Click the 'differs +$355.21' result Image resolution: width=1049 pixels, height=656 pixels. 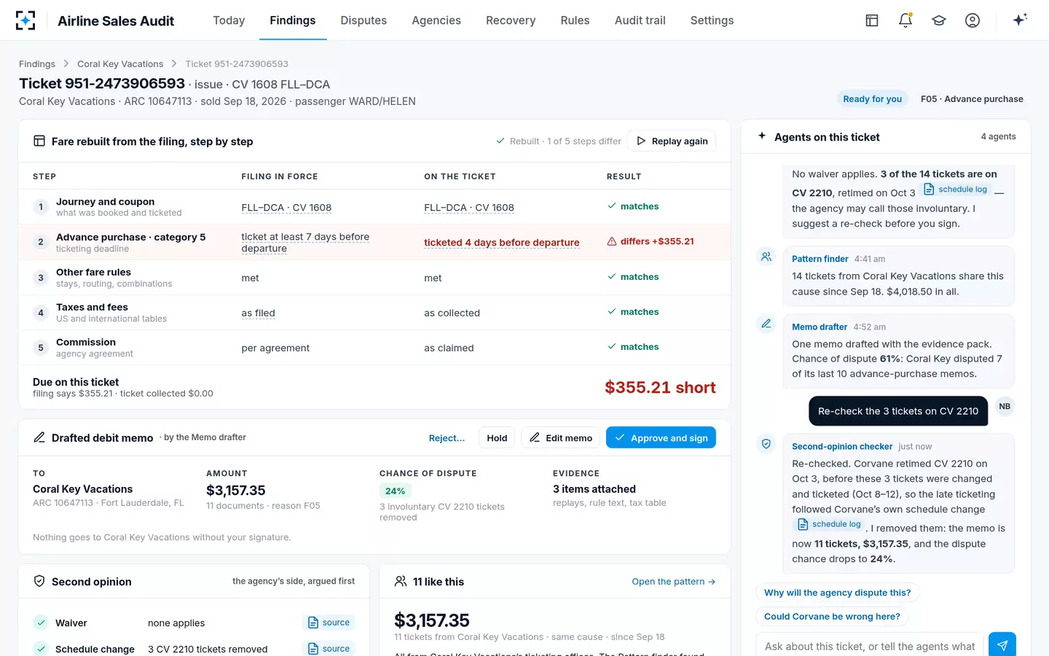pos(651,241)
